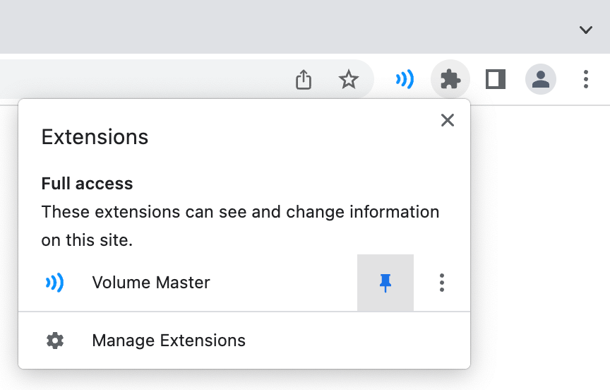610x390 pixels.
Task: Open the pinned Volume Master toolbar icon
Action: pyautogui.click(x=405, y=79)
